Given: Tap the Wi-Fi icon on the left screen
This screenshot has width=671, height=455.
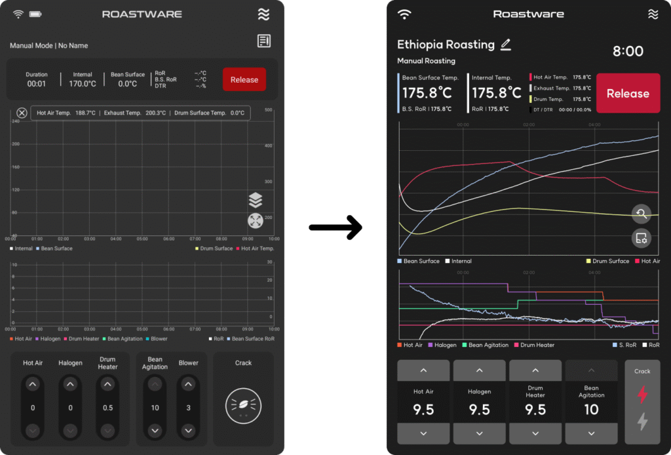Looking at the screenshot, I should pyautogui.click(x=18, y=14).
